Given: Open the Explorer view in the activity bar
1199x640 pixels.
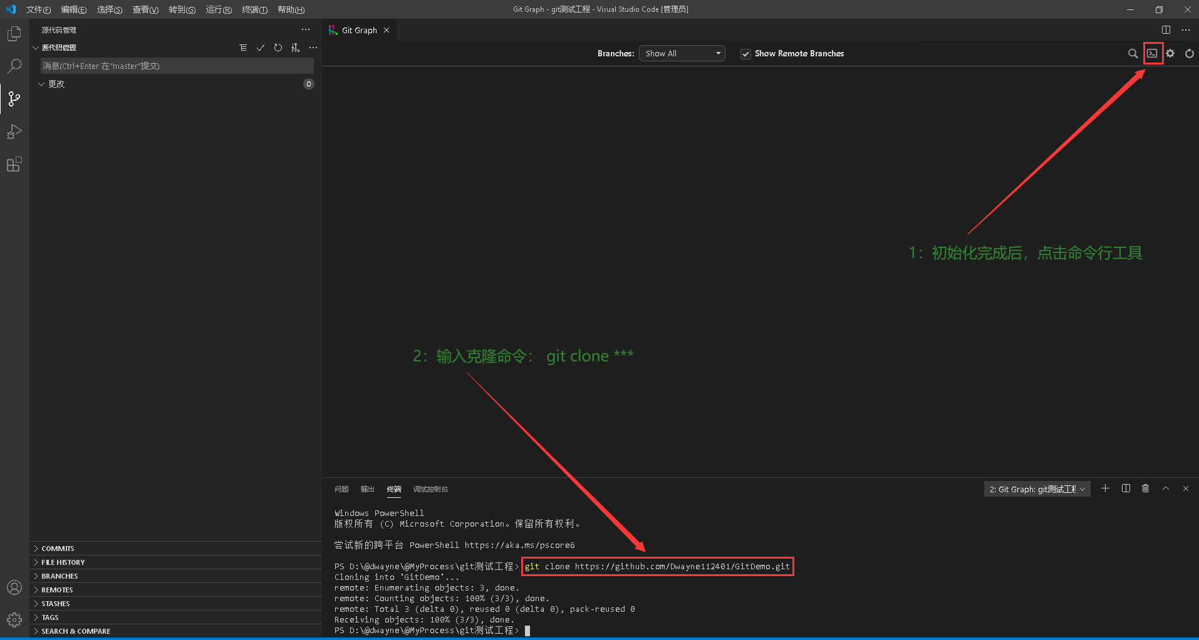Looking at the screenshot, I should 14,34.
